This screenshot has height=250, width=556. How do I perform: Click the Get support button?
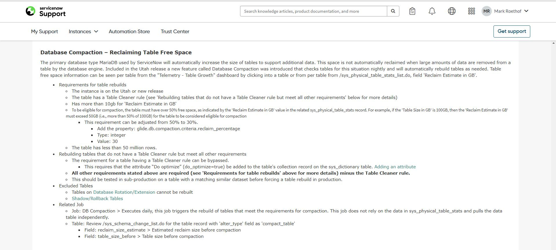tap(512, 31)
